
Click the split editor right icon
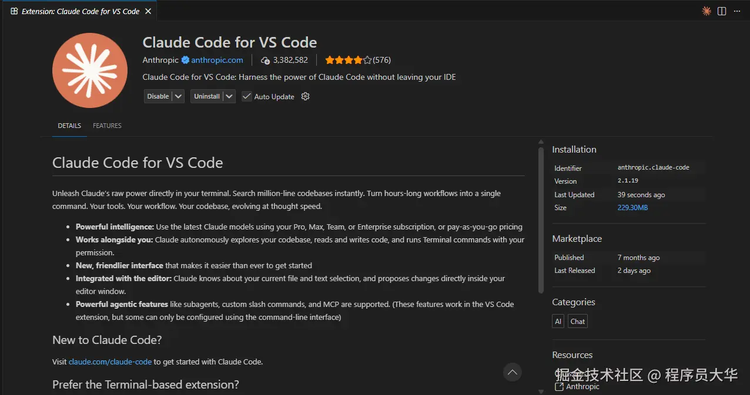point(722,11)
